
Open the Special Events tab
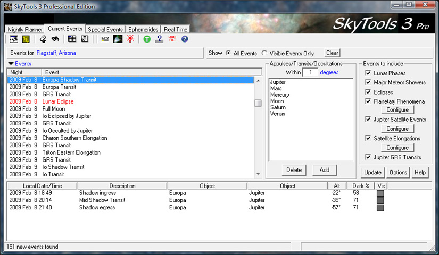pyautogui.click(x=105, y=29)
